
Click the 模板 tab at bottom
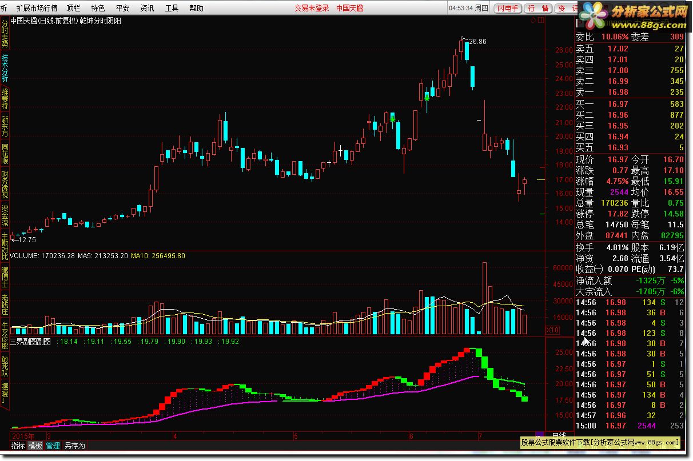pos(35,446)
